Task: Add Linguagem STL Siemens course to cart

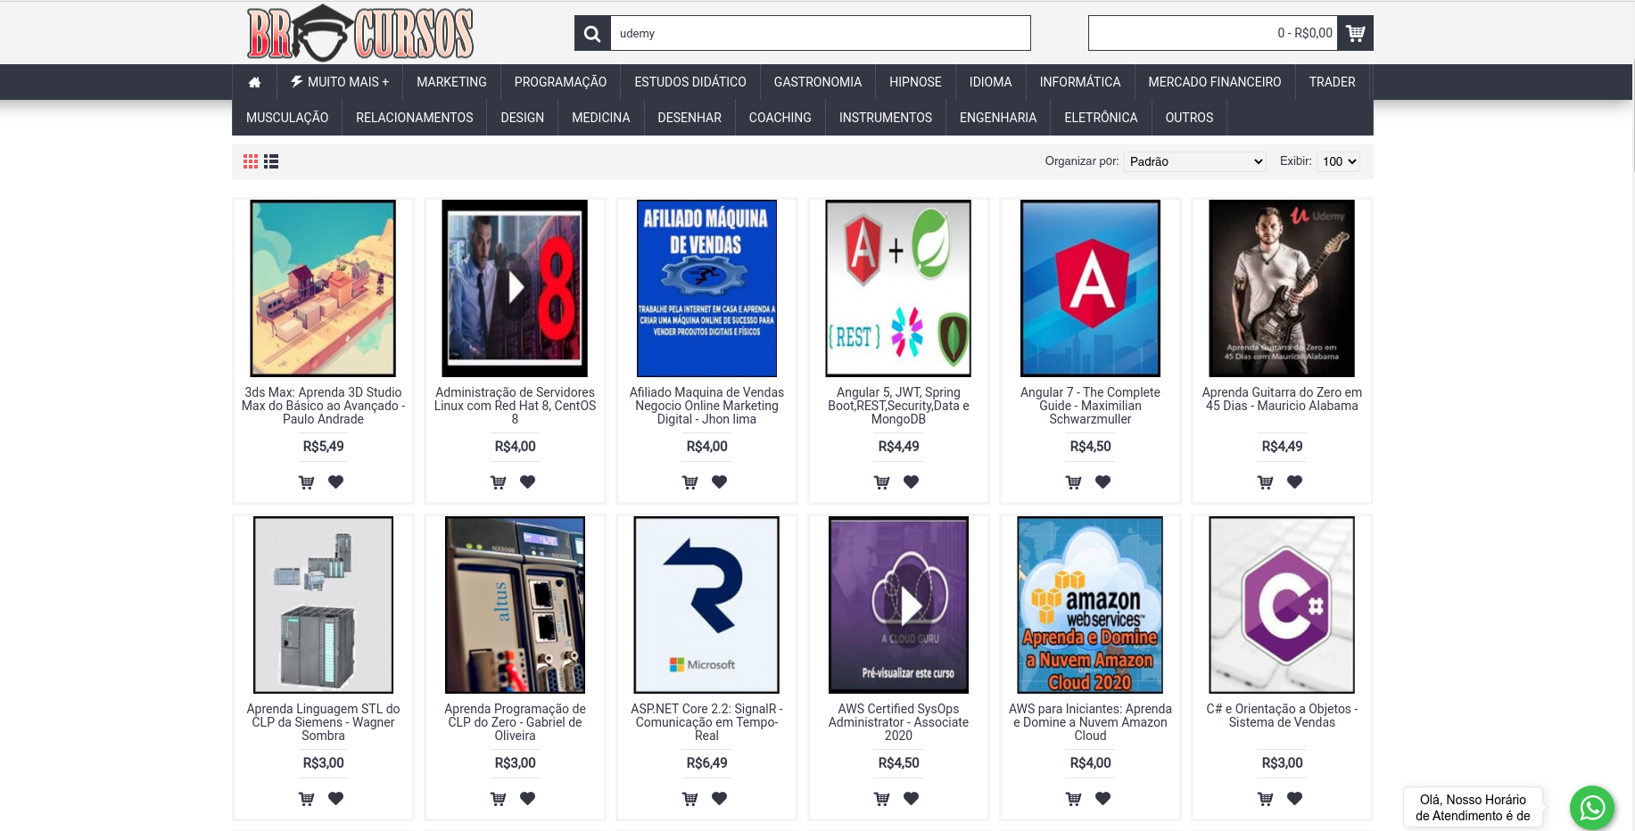Action: [x=307, y=799]
